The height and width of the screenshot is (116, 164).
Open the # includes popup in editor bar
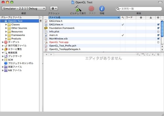pyautogui.click(x=153, y=55)
